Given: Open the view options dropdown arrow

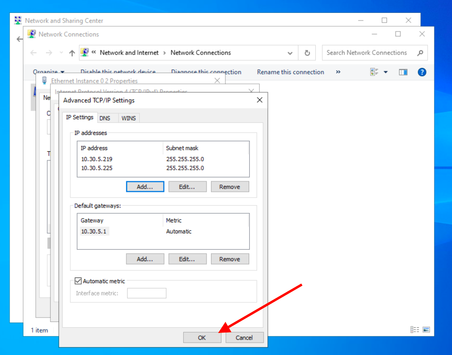Looking at the screenshot, I should 386,72.
